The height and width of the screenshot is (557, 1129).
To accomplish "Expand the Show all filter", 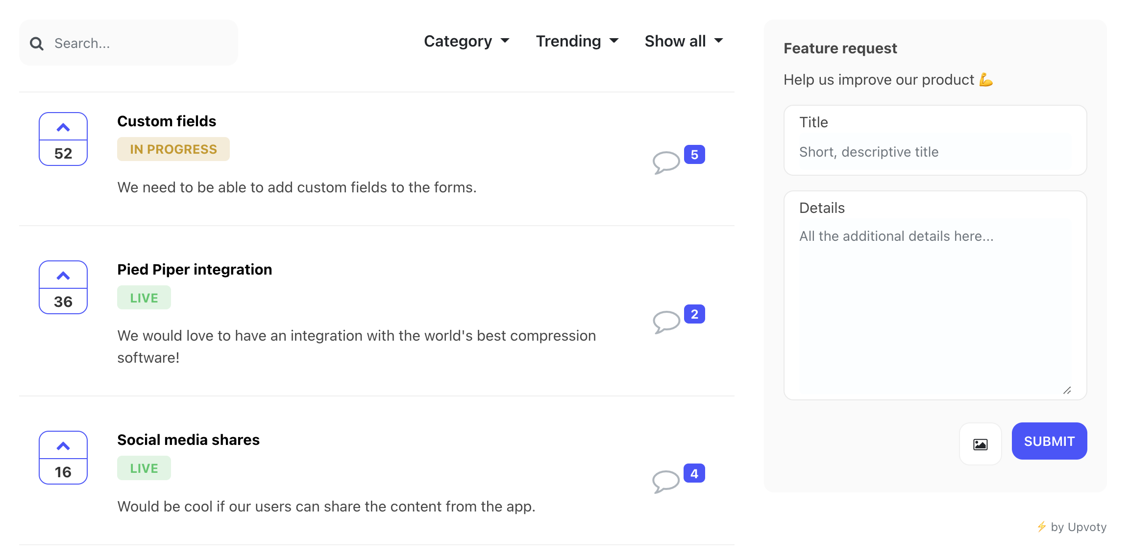I will 683,41.
